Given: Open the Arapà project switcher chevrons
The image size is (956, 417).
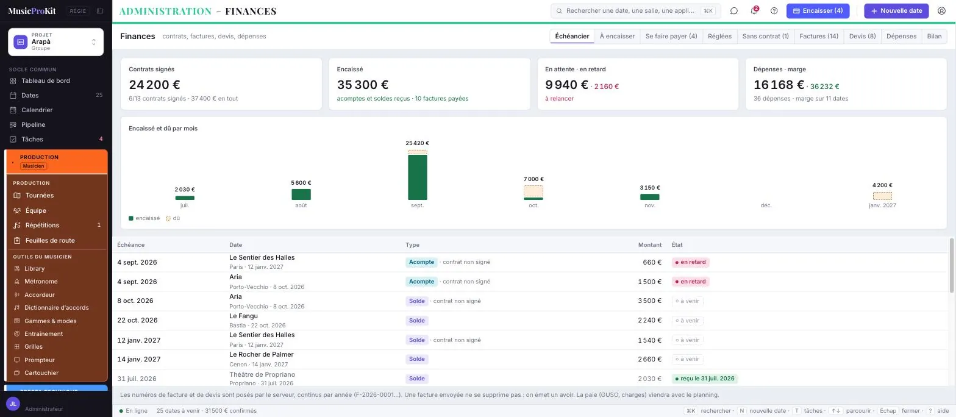Looking at the screenshot, I should (94, 42).
